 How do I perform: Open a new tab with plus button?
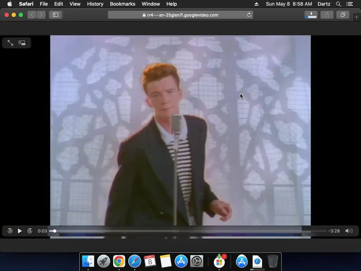tap(356, 17)
